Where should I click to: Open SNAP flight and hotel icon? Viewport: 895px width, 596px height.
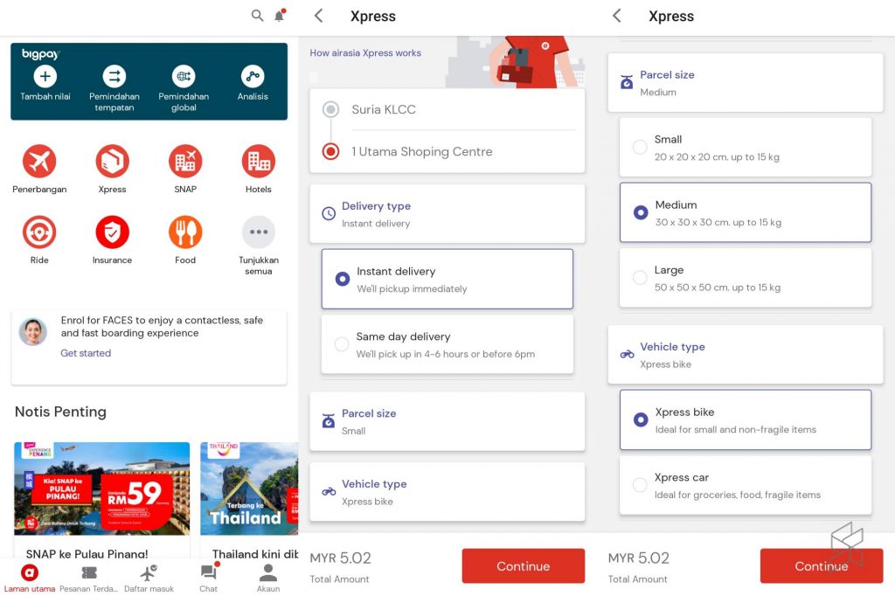pyautogui.click(x=185, y=161)
